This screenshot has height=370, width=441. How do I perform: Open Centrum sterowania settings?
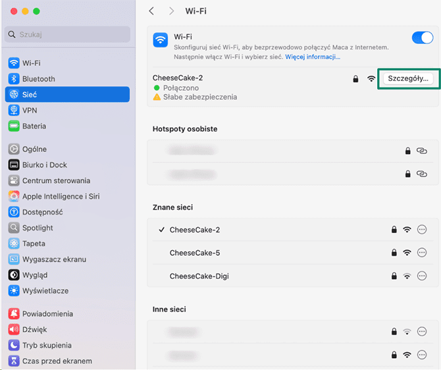coord(56,181)
